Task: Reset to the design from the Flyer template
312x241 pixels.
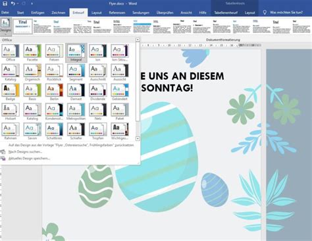Action: click(71, 145)
